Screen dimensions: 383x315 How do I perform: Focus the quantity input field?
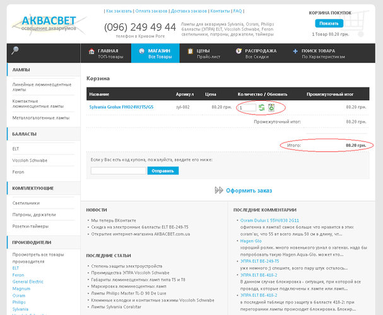pyautogui.click(x=246, y=107)
